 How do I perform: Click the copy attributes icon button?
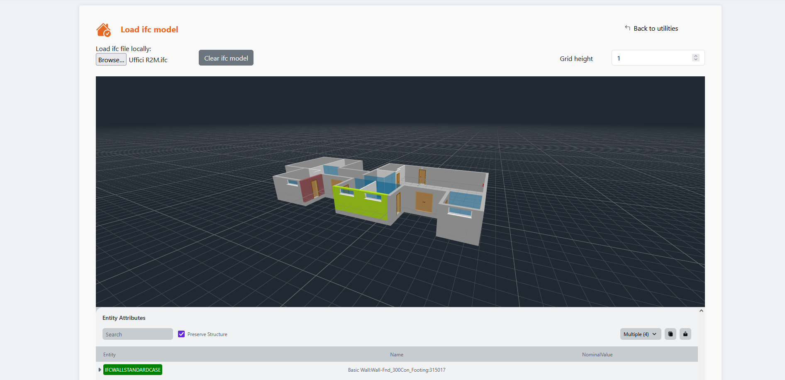click(x=670, y=334)
